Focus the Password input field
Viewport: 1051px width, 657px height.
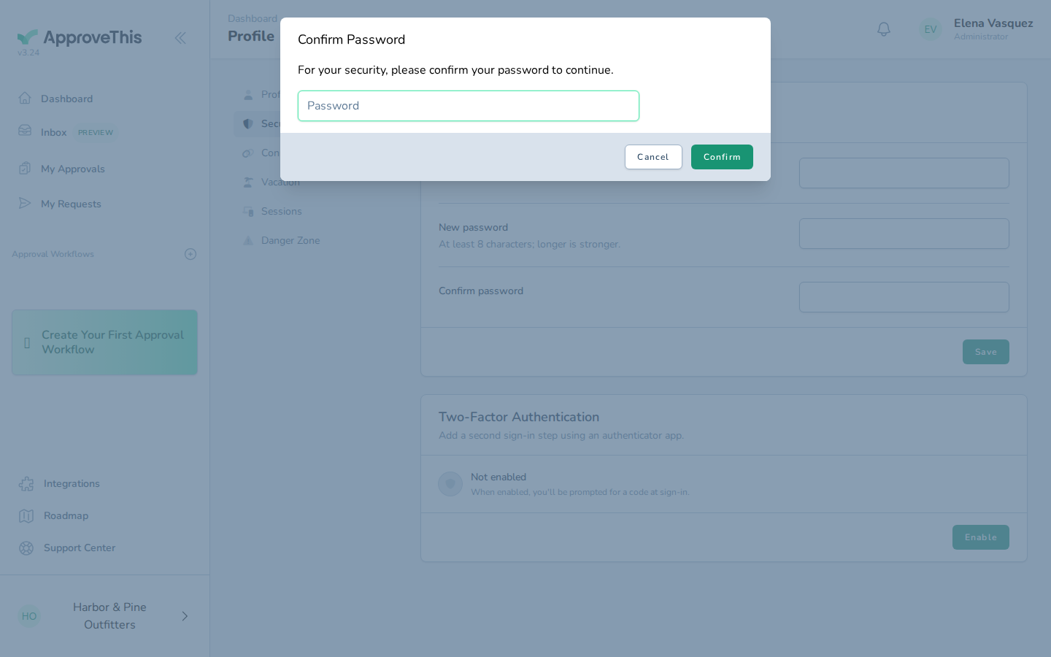pyautogui.click(x=469, y=106)
